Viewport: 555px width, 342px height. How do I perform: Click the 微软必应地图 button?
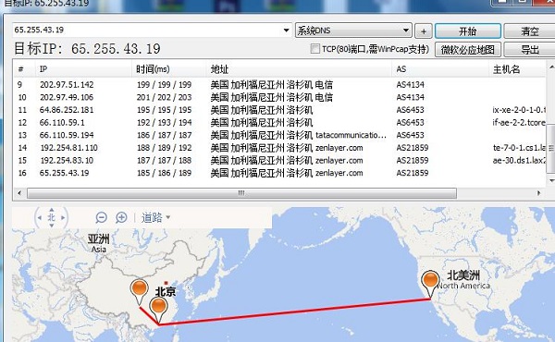[467, 50]
